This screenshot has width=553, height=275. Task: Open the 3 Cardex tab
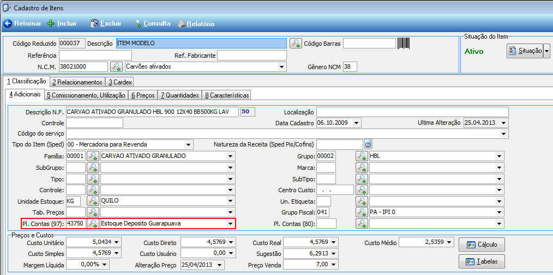120,82
